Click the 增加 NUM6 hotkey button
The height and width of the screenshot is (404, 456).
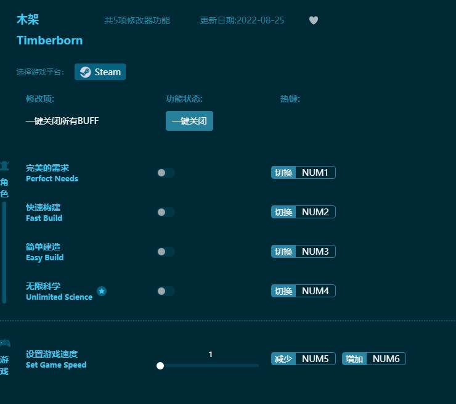coord(374,358)
